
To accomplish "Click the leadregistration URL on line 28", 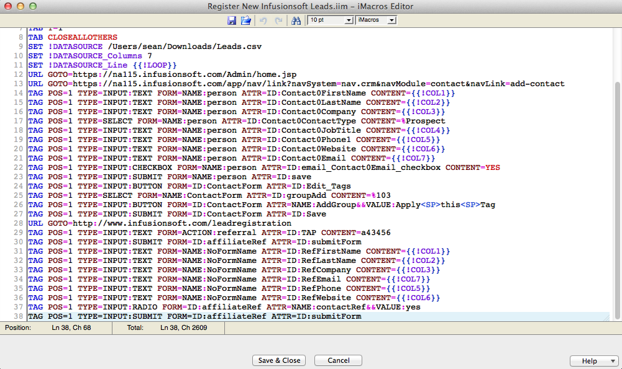I will point(182,223).
